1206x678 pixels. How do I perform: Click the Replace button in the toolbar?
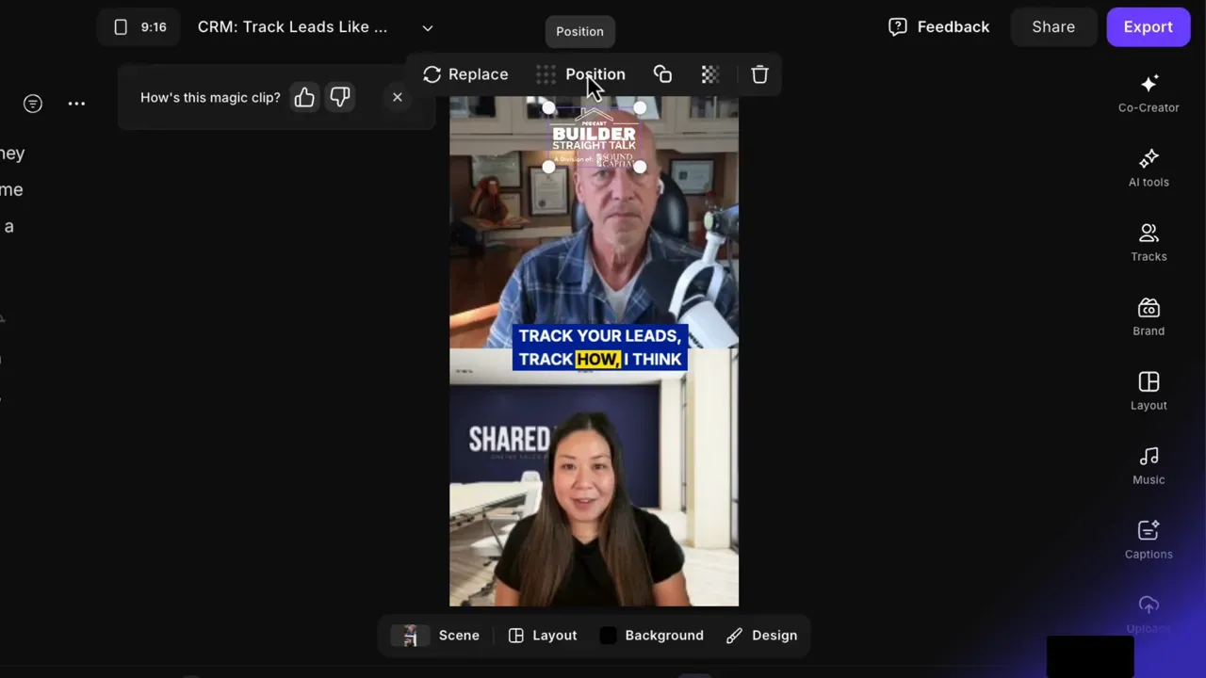[465, 74]
